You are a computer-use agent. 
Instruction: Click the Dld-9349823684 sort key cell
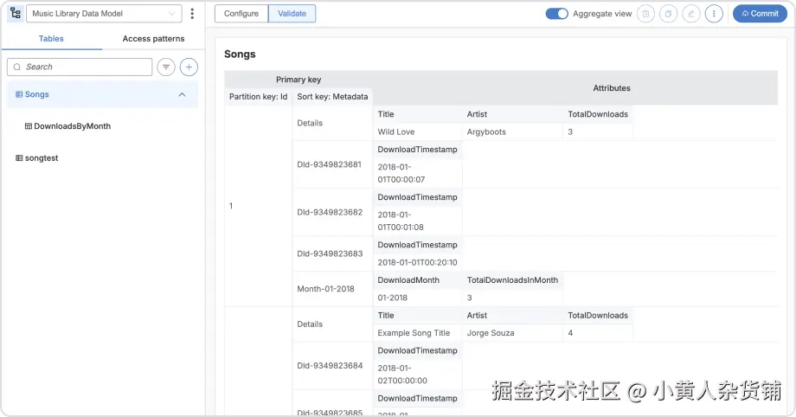pos(332,366)
